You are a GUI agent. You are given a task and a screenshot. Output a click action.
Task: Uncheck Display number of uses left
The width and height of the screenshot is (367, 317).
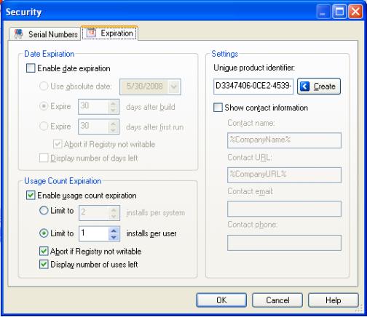click(44, 264)
